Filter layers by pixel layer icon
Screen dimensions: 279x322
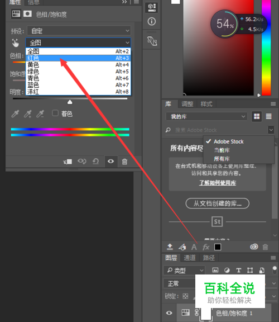[215, 270]
